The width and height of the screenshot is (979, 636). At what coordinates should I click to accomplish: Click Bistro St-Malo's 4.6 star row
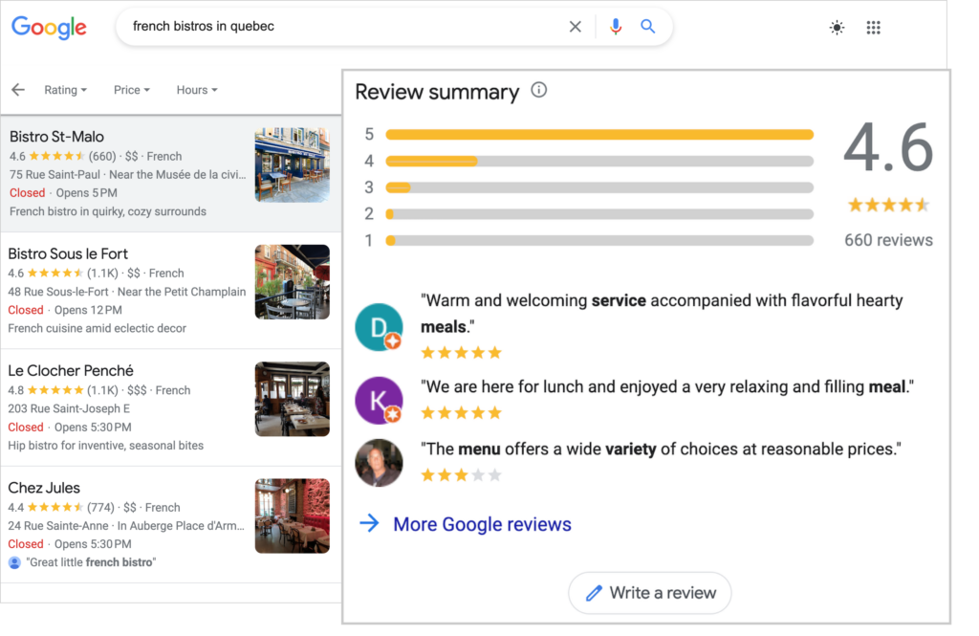tap(56, 156)
